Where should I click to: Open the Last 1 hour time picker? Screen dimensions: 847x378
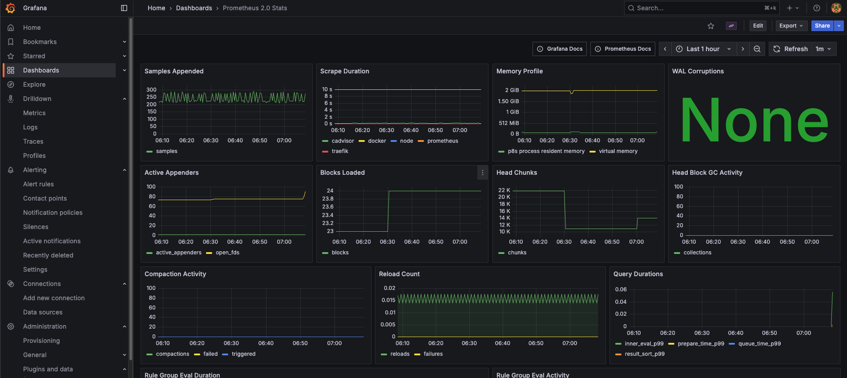tap(703, 49)
